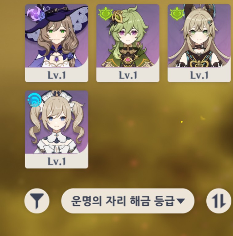Click the golden leaf ornament in Collei's hair
Image resolution: width=233 pixels, height=236 pixels.
(x=117, y=15)
